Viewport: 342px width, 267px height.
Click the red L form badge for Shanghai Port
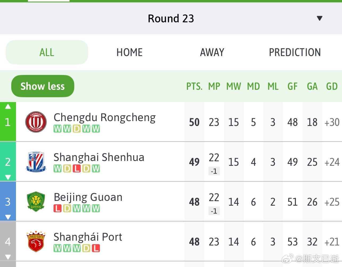tap(96, 248)
